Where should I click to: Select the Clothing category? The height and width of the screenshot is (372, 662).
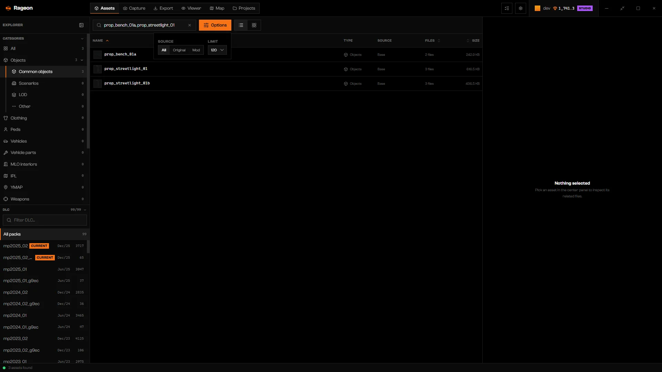click(43, 118)
